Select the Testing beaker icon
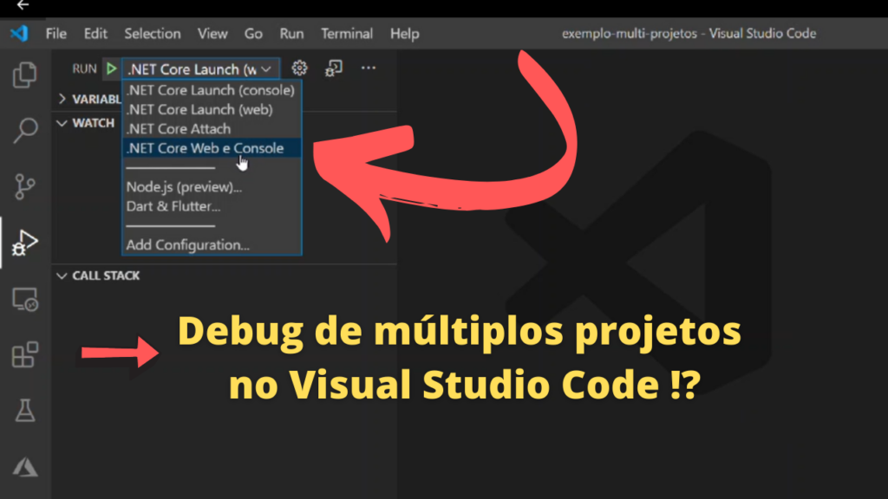Viewport: 888px width, 499px height. tap(26, 409)
